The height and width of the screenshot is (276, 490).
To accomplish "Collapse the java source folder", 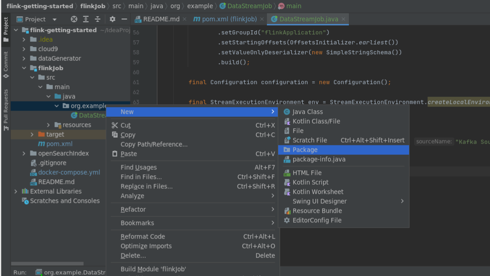I will pos(48,96).
